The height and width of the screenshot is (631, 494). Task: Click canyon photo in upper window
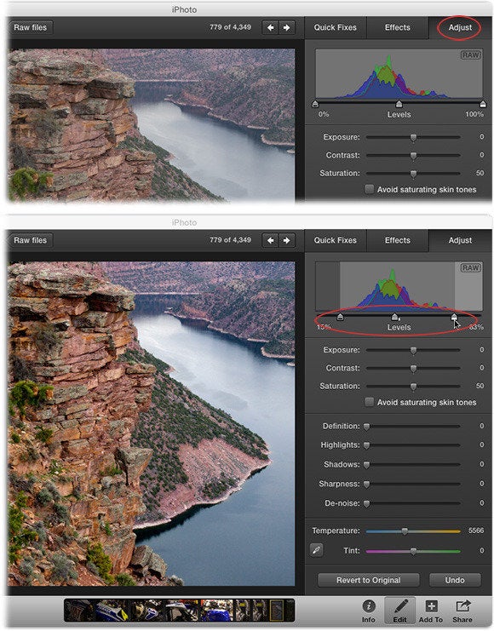click(x=151, y=124)
